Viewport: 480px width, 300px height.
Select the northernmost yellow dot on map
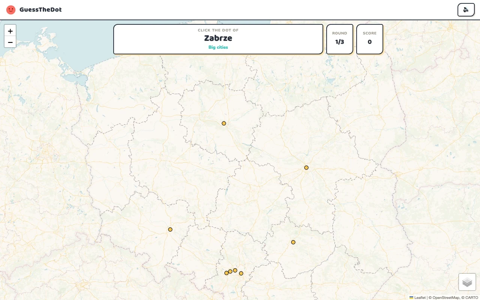coord(224,123)
